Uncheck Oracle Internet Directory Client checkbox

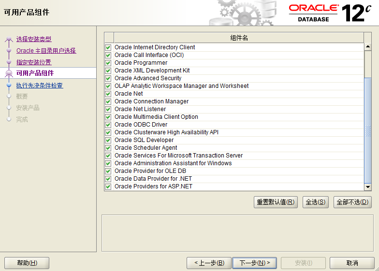pyautogui.click(x=108, y=47)
